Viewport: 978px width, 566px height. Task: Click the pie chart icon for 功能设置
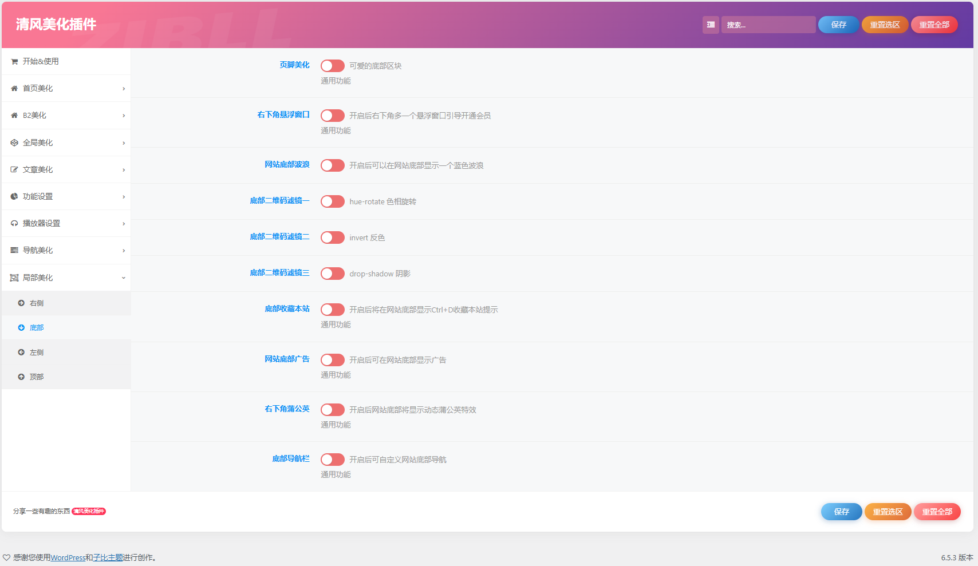[14, 196]
